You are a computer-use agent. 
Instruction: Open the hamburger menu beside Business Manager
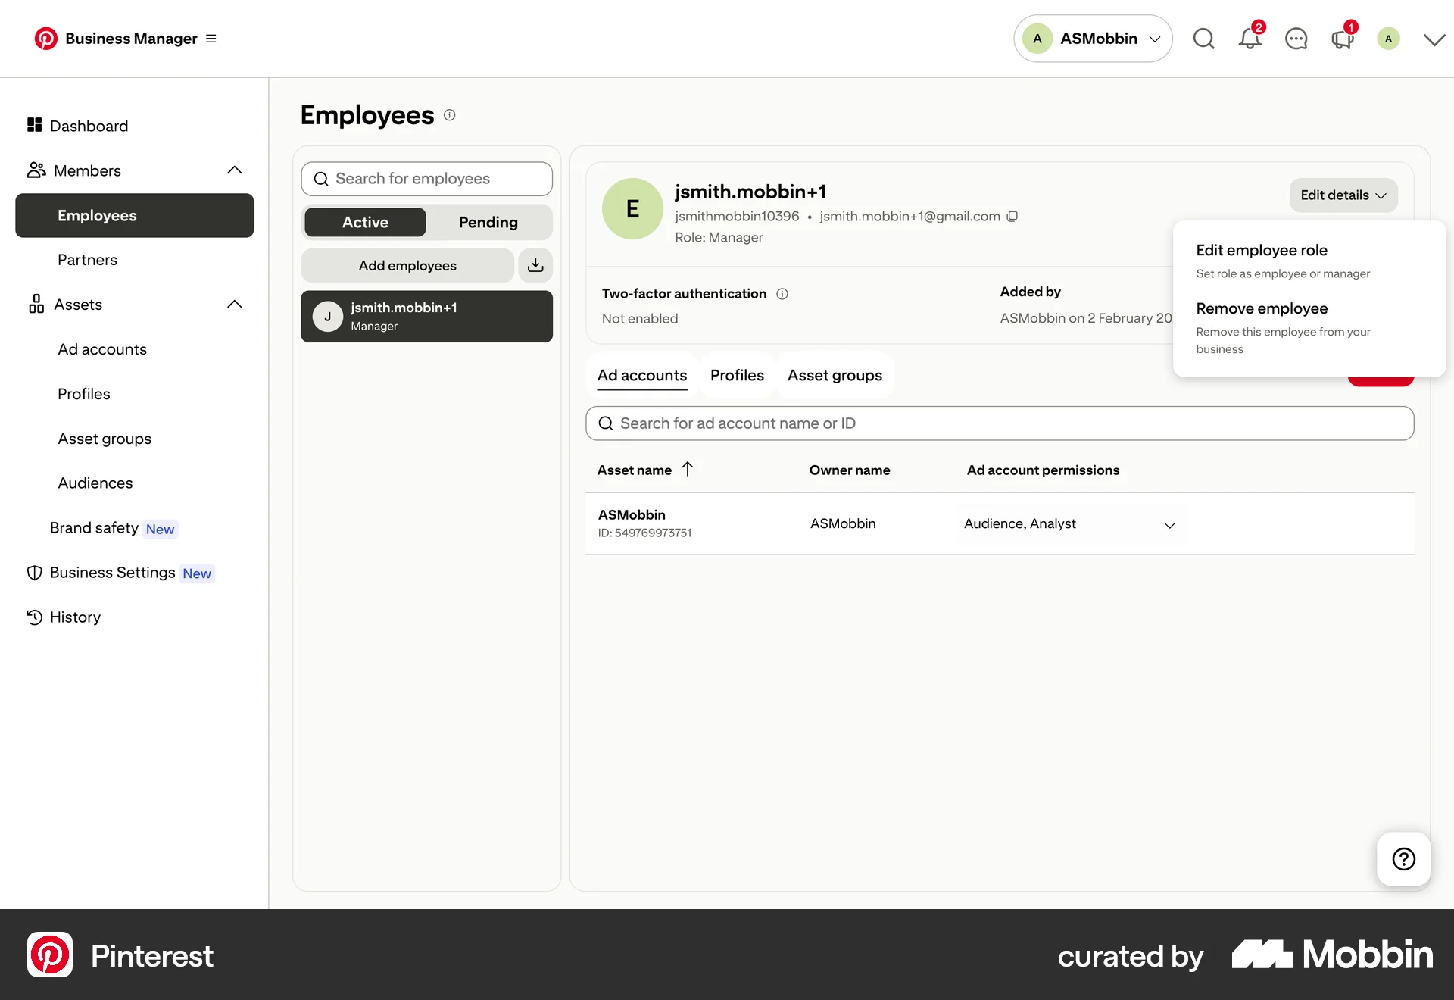[x=211, y=38]
